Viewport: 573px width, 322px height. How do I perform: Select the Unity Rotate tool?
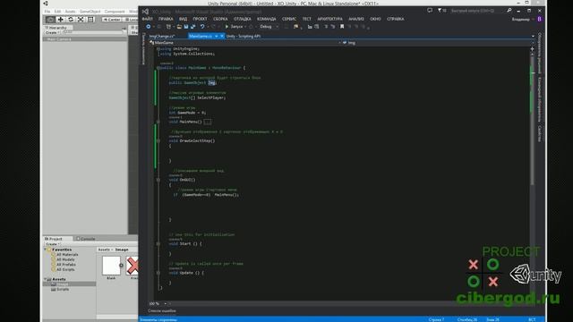click(71, 20)
